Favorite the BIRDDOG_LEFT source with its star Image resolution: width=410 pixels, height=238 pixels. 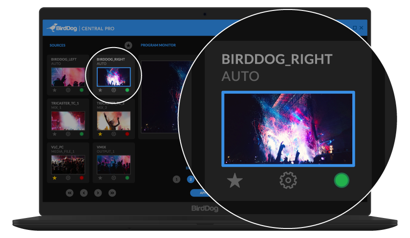(54, 90)
